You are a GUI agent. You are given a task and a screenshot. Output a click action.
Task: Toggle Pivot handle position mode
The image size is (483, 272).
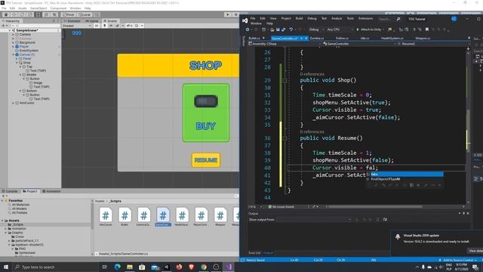tap(69, 14)
